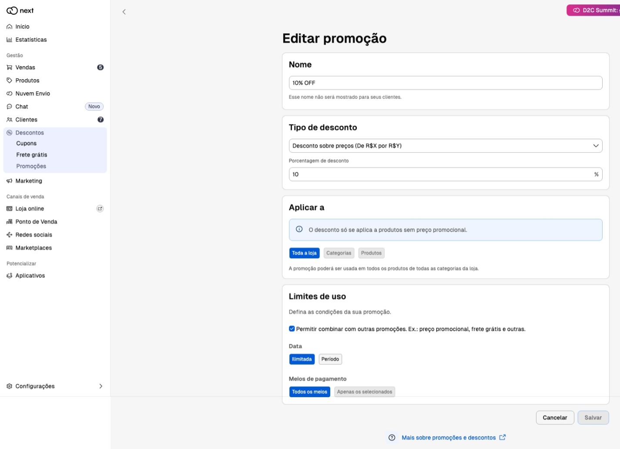620x449 pixels.
Task: Click the Gestão section label
Action: [15, 56]
